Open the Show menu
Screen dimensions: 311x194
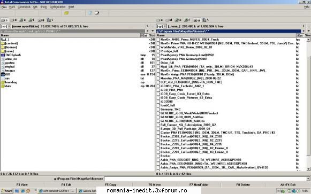click(x=44, y=7)
